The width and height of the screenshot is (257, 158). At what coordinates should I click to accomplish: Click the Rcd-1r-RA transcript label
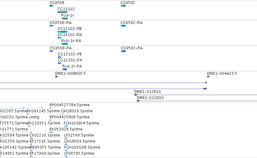pos(71,41)
